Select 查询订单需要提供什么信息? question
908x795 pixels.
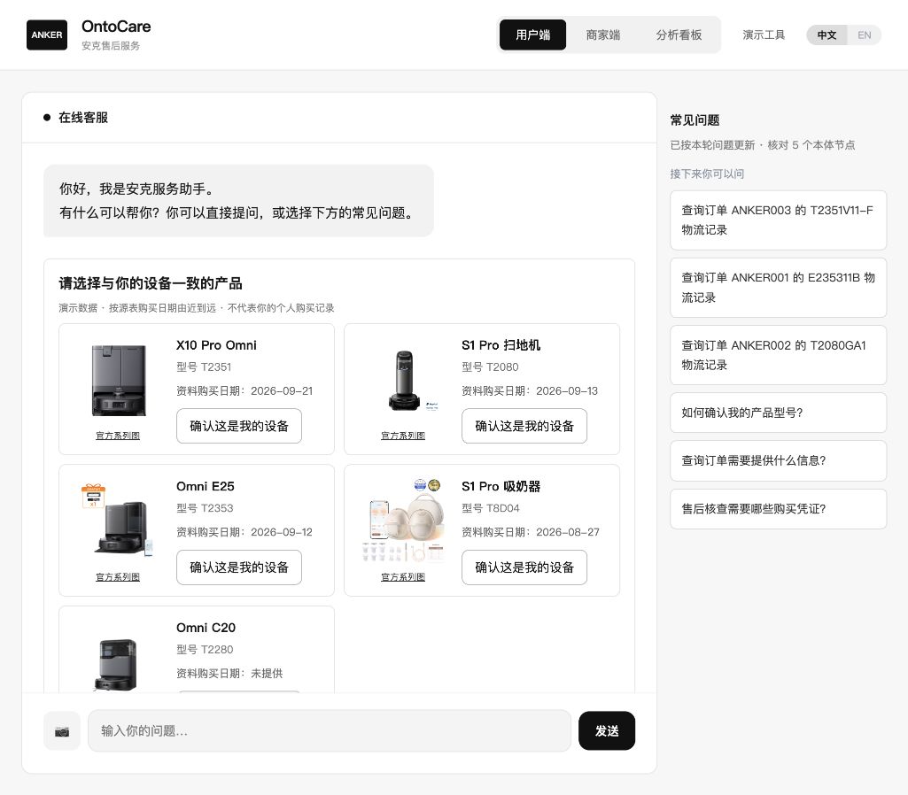[x=779, y=460]
